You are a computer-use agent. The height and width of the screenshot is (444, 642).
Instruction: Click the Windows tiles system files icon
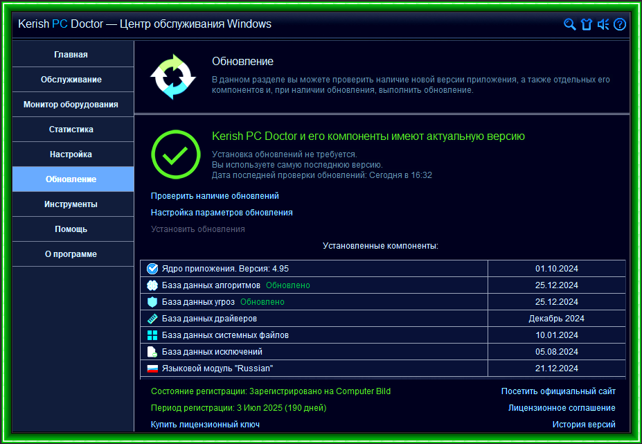[152, 335]
